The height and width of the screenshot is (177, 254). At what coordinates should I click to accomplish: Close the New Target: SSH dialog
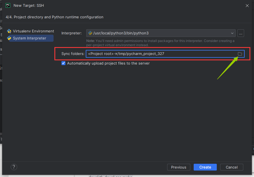[247, 5]
